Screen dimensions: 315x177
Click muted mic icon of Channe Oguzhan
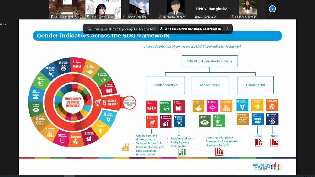(x=232, y=17)
